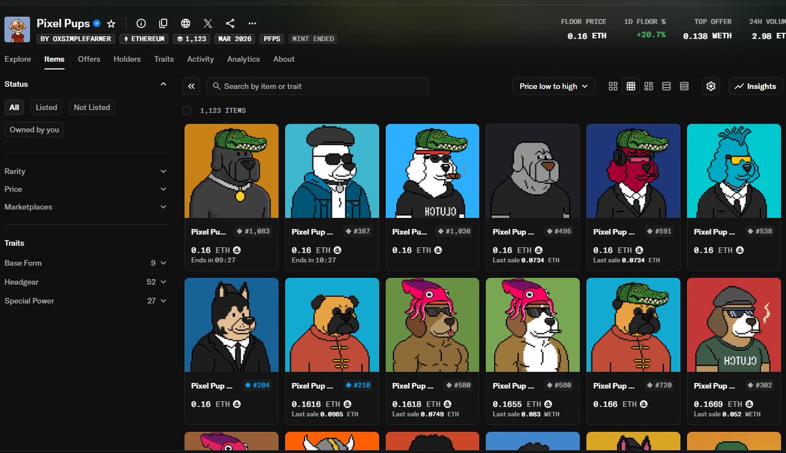Switch to the Offers tab
The width and height of the screenshot is (786, 453).
pyautogui.click(x=89, y=59)
